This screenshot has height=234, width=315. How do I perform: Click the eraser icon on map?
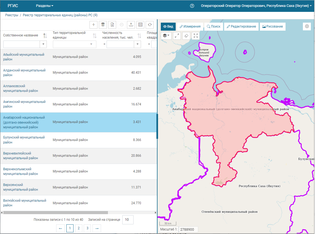186,36
